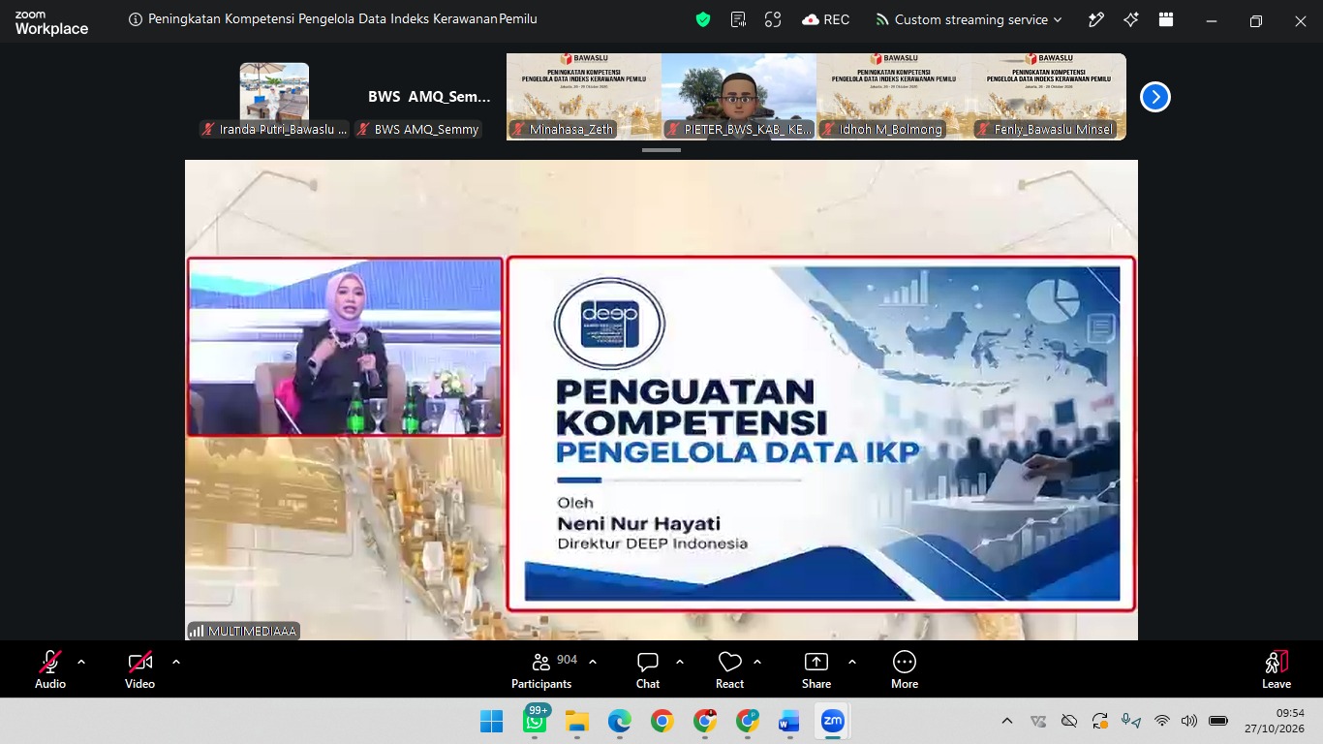Open Microsoft Edge from taskbar
Image resolution: width=1323 pixels, height=744 pixels.
620,721
